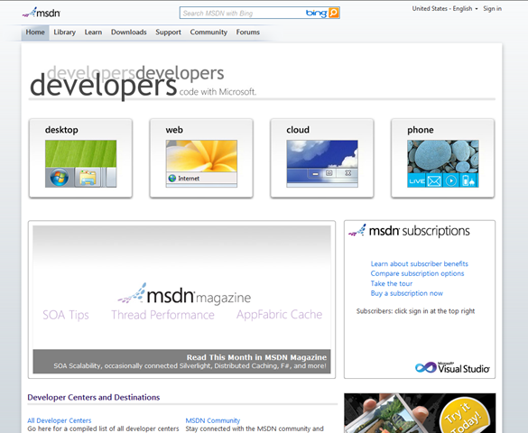Click Developer Centers and Destinations heading
This screenshot has height=433, width=528.
[x=94, y=397]
